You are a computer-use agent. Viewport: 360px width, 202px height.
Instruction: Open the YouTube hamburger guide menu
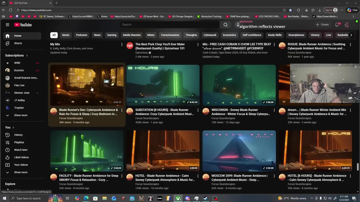pos(8,25)
